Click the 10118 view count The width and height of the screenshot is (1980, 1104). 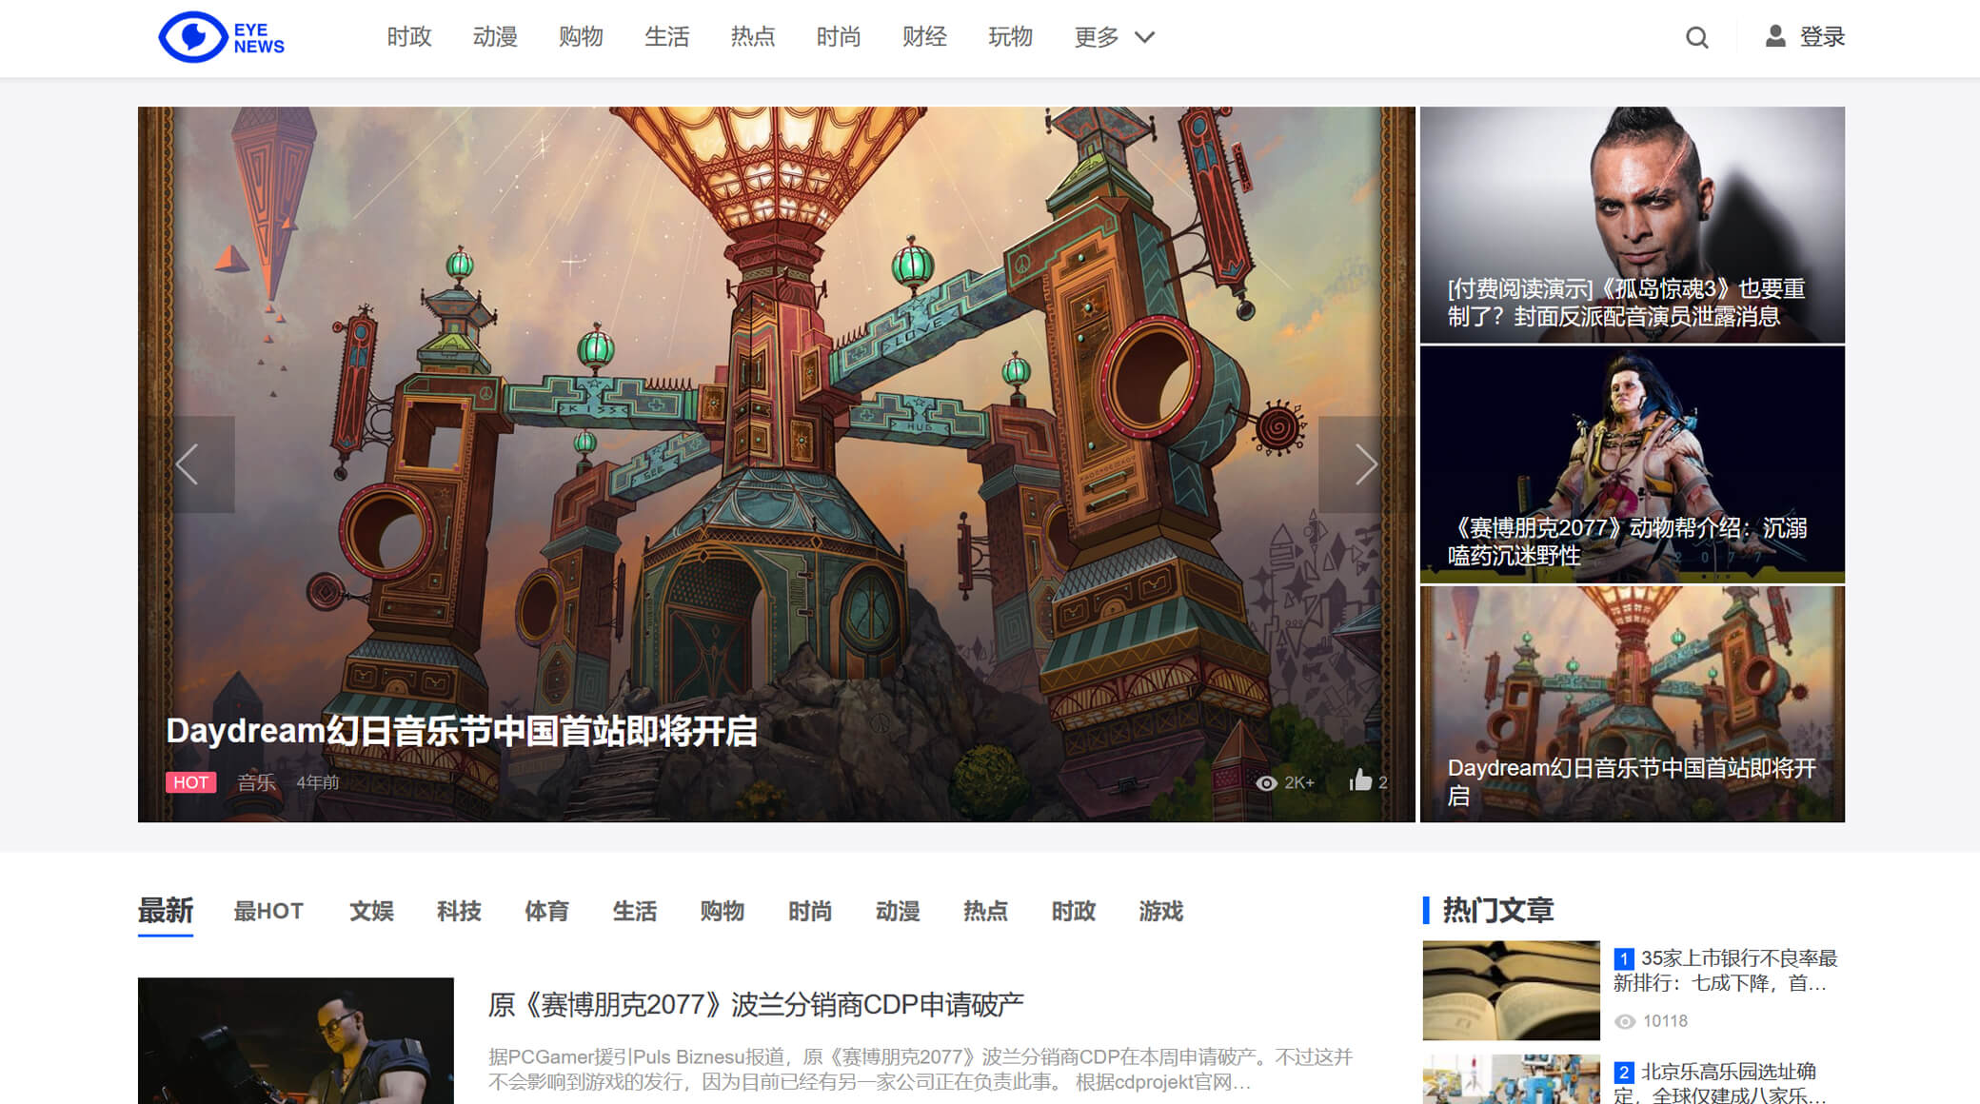[x=1665, y=1021]
